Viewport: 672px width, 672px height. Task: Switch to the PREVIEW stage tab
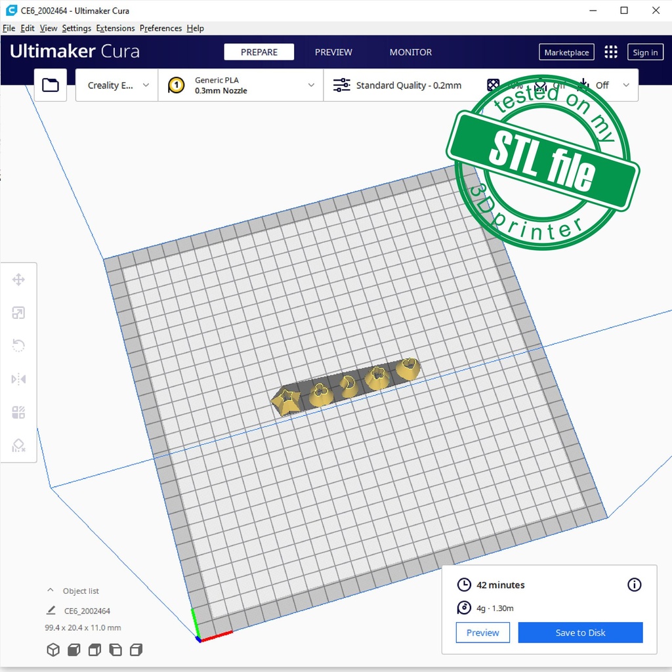[x=333, y=52]
